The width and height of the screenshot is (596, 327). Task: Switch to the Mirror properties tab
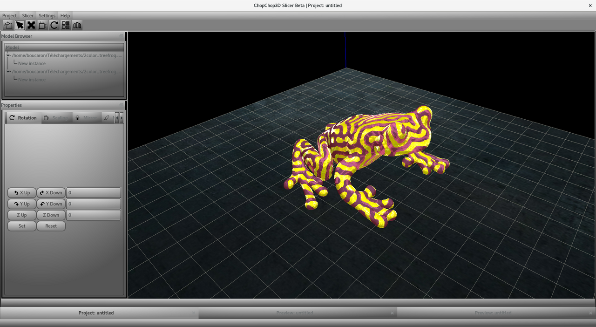pyautogui.click(x=87, y=118)
